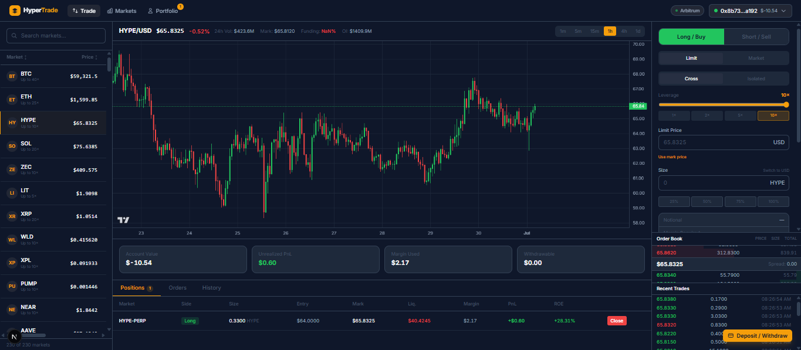Open the wallet account dropdown
This screenshot has width=801, height=350.
[x=751, y=11]
